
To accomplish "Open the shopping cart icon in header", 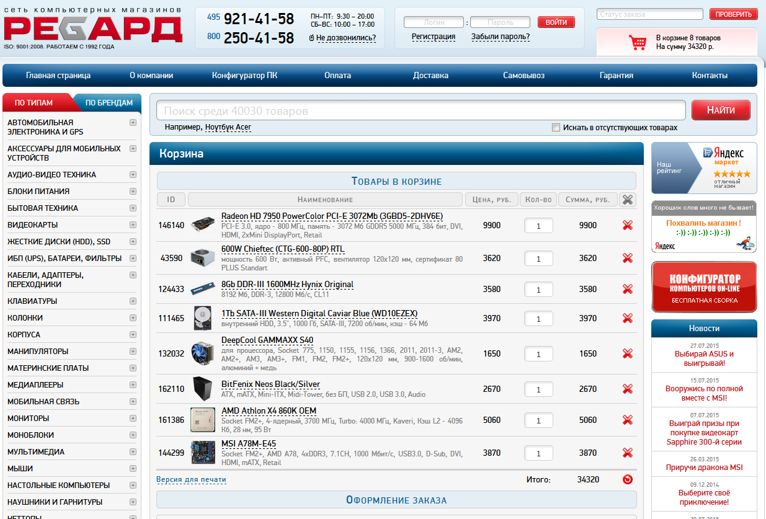I will [x=638, y=42].
